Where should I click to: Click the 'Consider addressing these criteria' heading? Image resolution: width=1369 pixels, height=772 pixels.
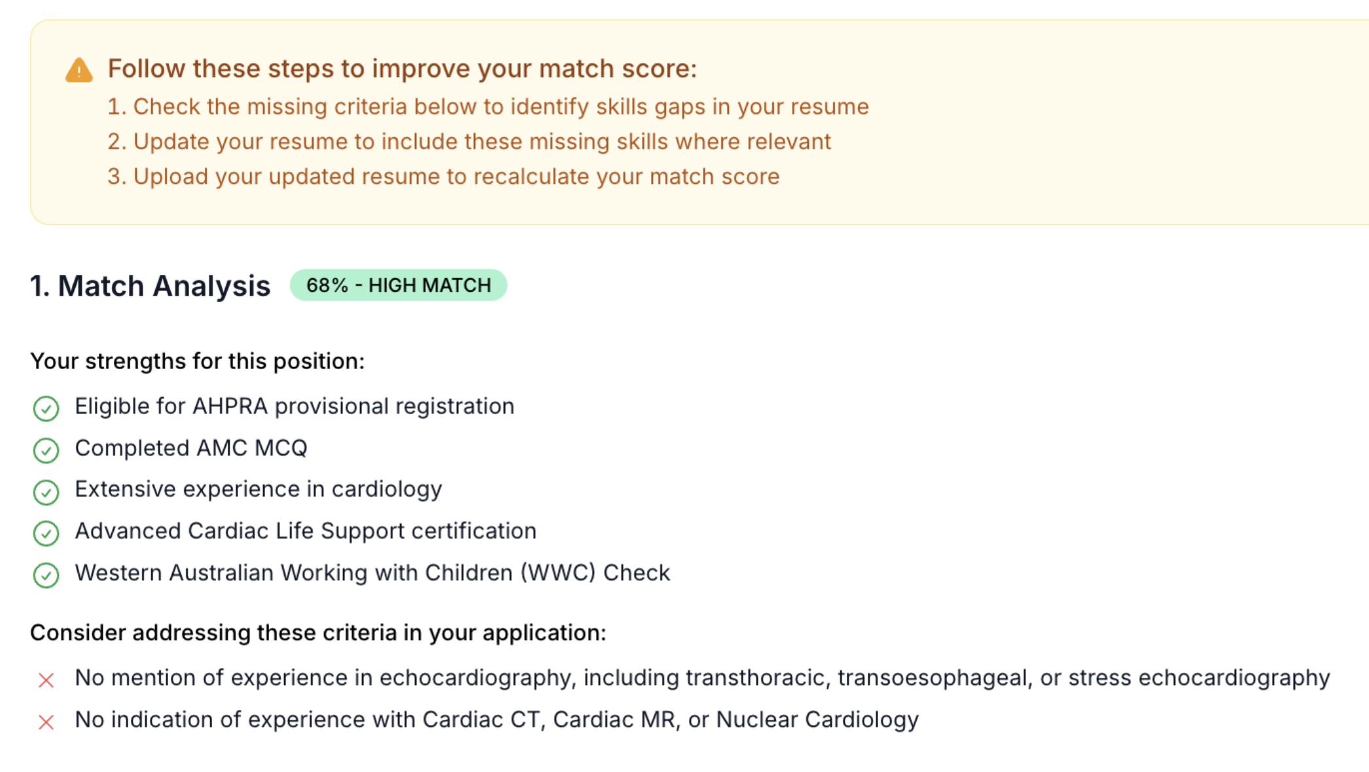point(319,633)
